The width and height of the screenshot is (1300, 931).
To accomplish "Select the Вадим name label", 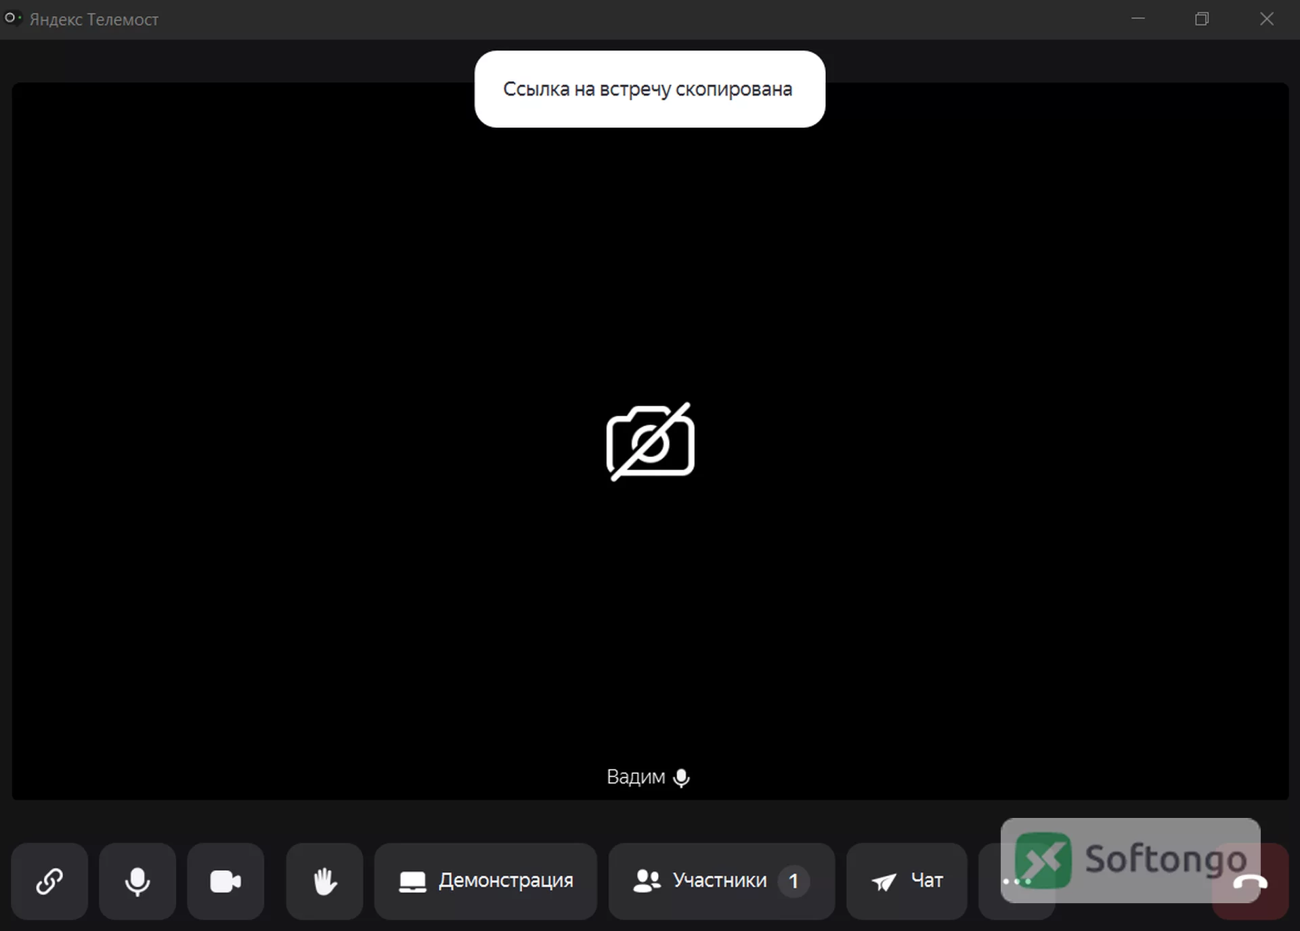I will point(636,777).
